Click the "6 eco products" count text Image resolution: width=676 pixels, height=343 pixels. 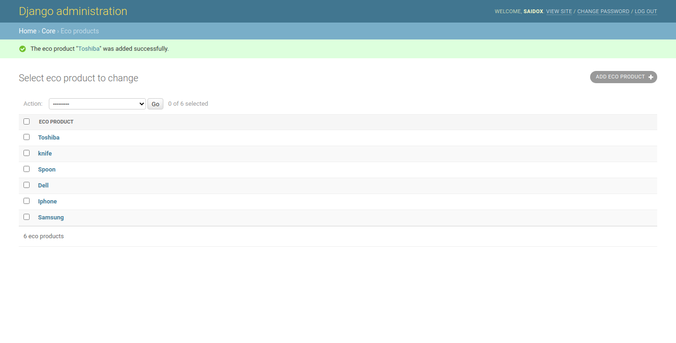[x=44, y=236]
